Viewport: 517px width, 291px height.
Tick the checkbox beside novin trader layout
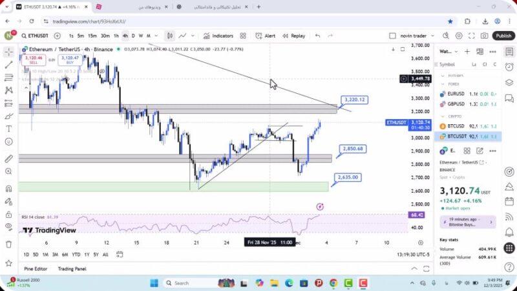click(392, 36)
